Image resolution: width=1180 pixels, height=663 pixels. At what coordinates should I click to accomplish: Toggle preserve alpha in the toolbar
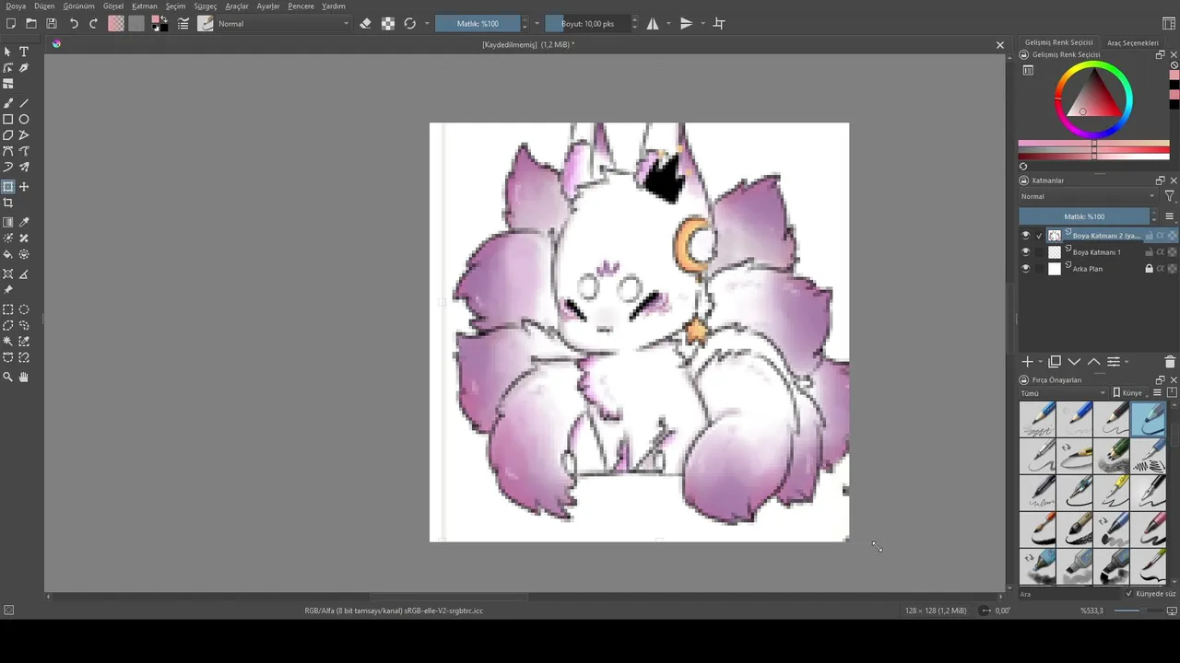388,24
